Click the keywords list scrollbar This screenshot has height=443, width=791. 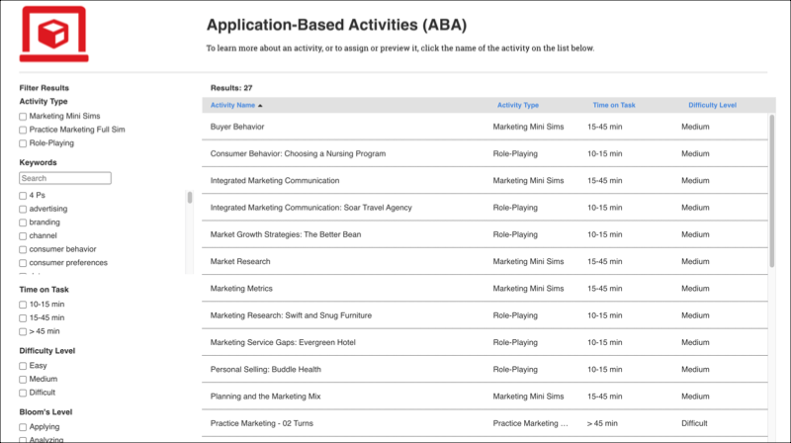pyautogui.click(x=189, y=198)
